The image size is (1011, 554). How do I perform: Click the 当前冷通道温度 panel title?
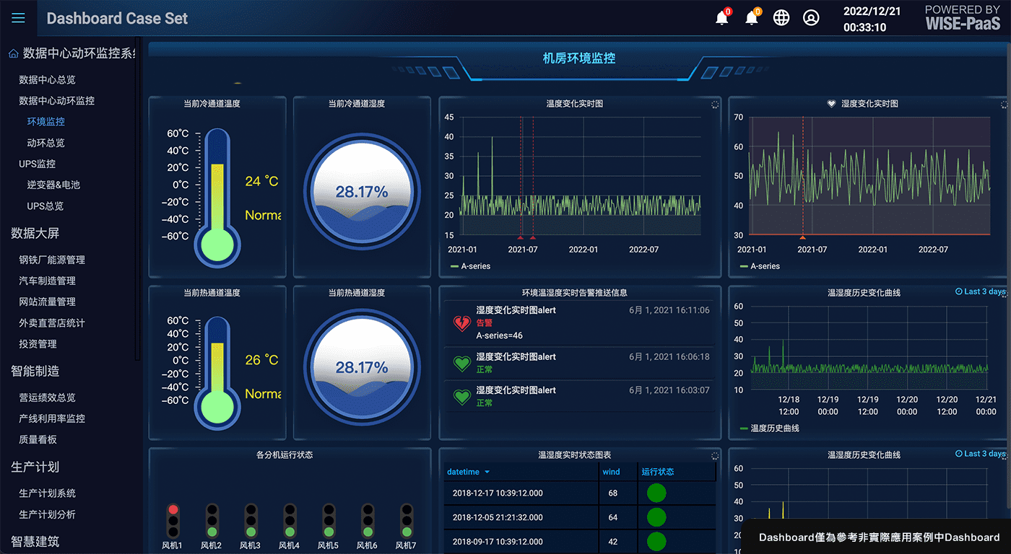tap(212, 104)
